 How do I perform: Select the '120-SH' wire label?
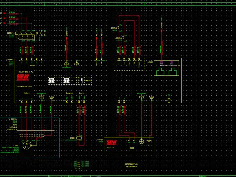(x=50, y=109)
